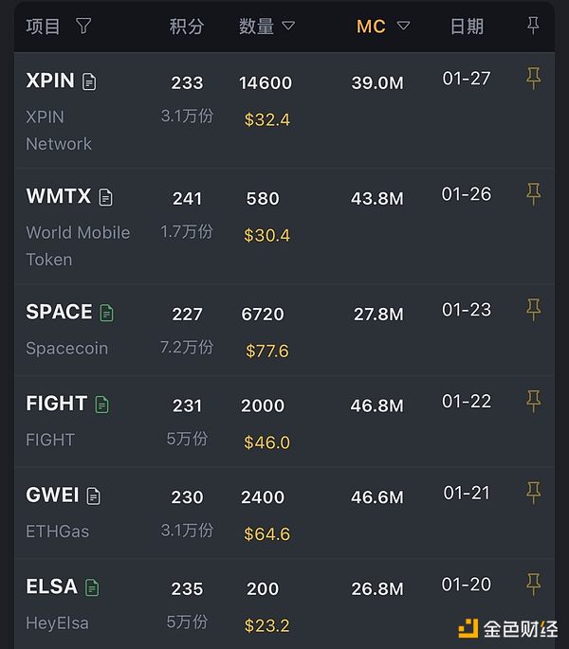The height and width of the screenshot is (649, 569).
Task: Pin the WMTX row
Action: point(533,194)
